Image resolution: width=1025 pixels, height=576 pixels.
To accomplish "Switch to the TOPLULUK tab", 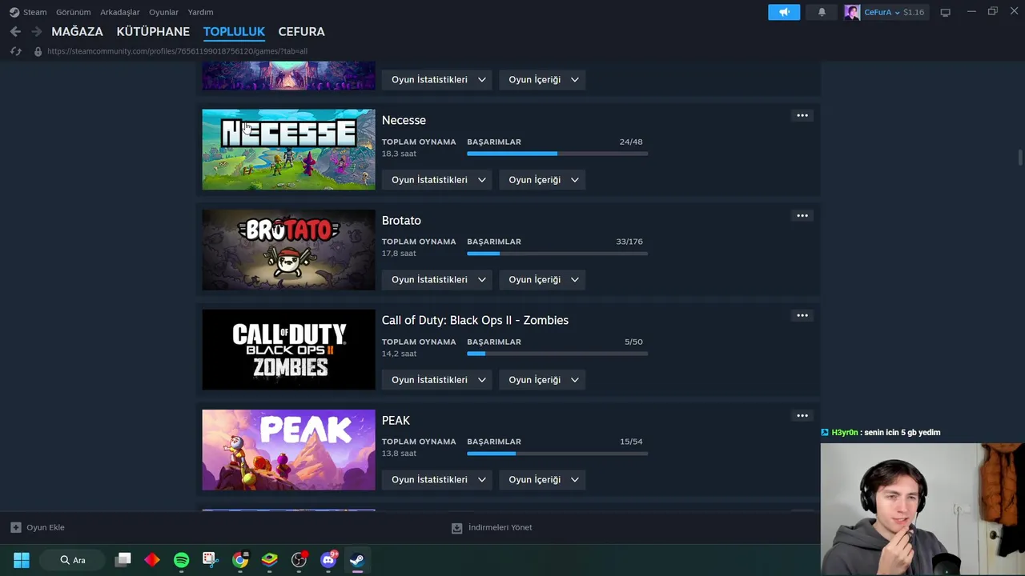I will point(234,32).
